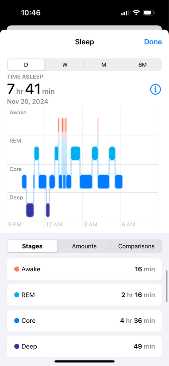This screenshot has height=366, width=169.
Task: Open the Amounts tab
Action: (x=84, y=246)
